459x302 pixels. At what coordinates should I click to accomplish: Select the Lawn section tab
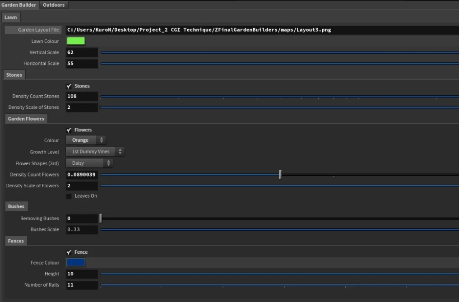pyautogui.click(x=10, y=17)
